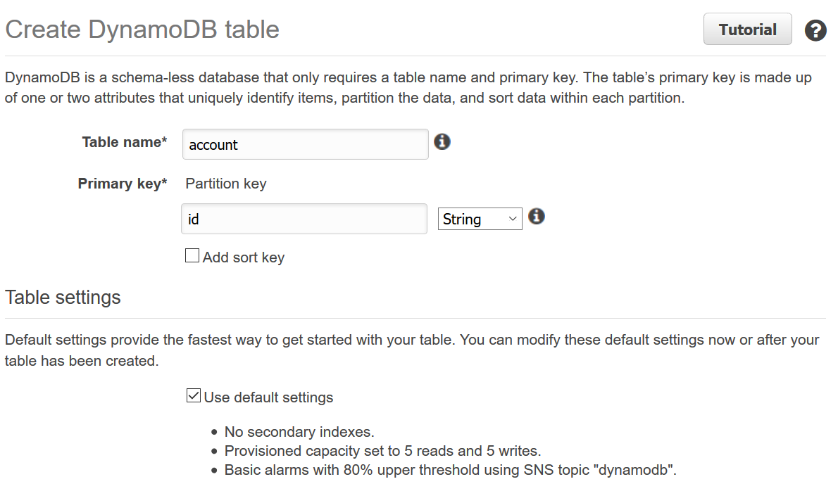Click the "Create DynamoDB table" page heading
The image size is (838, 491).
(x=142, y=30)
